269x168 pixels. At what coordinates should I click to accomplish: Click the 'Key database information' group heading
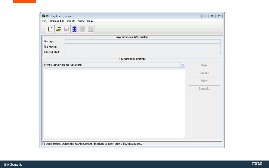(x=132, y=37)
